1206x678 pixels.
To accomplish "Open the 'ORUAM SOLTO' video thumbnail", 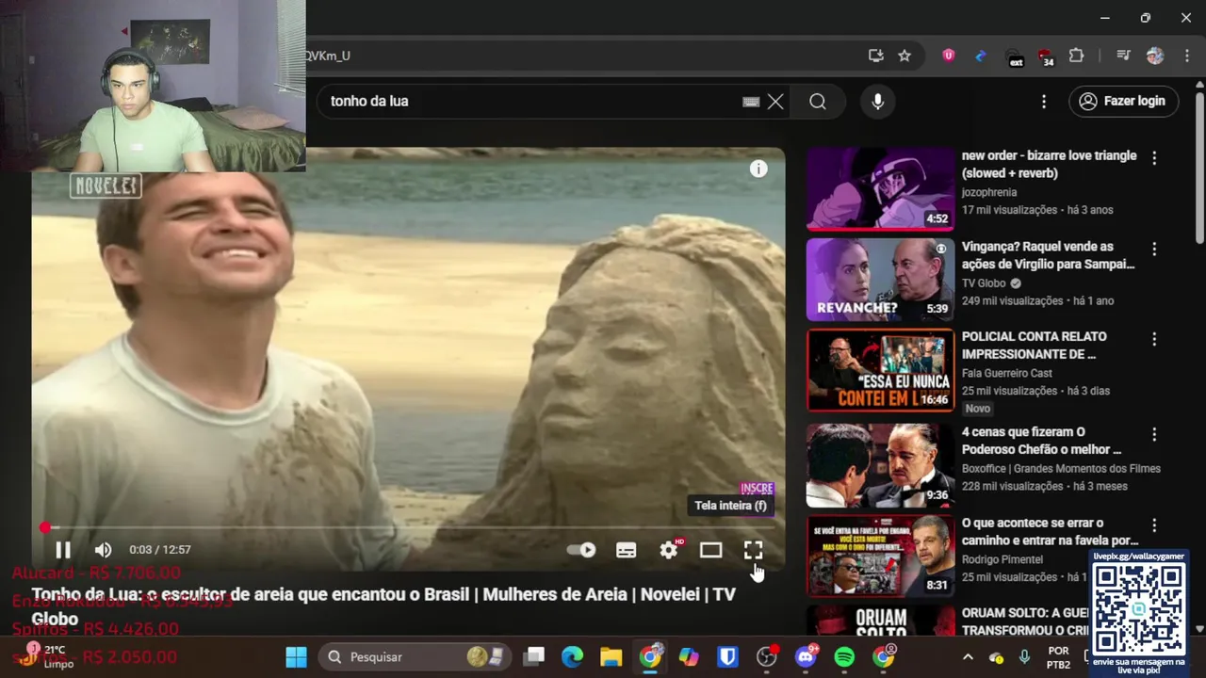I will pyautogui.click(x=880, y=620).
